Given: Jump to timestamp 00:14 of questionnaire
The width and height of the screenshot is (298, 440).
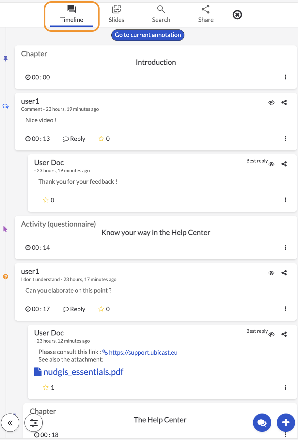Looking at the screenshot, I should [x=38, y=247].
